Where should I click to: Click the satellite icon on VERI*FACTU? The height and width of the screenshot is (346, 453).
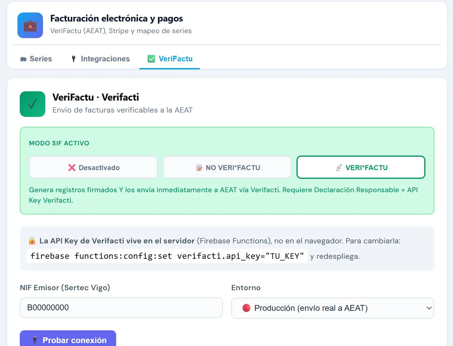(339, 167)
